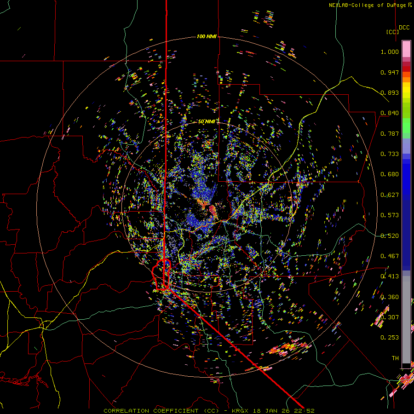Click the pink segment of the color bar
Viewport: 414px width, 414px height.
406,49
